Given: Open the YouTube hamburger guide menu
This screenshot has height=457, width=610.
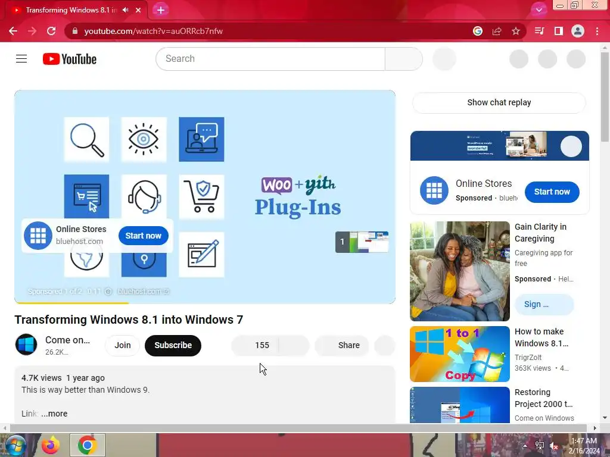Looking at the screenshot, I should pyautogui.click(x=21, y=59).
